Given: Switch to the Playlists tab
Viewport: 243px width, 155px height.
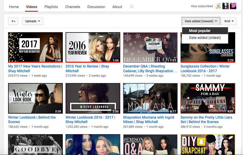Looking at the screenshot, I should 51,7.
